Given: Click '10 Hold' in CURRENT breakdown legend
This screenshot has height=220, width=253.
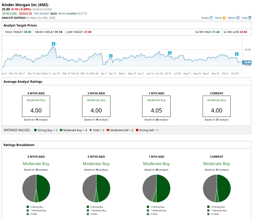Looking at the screenshot, I should [x=215, y=214].
